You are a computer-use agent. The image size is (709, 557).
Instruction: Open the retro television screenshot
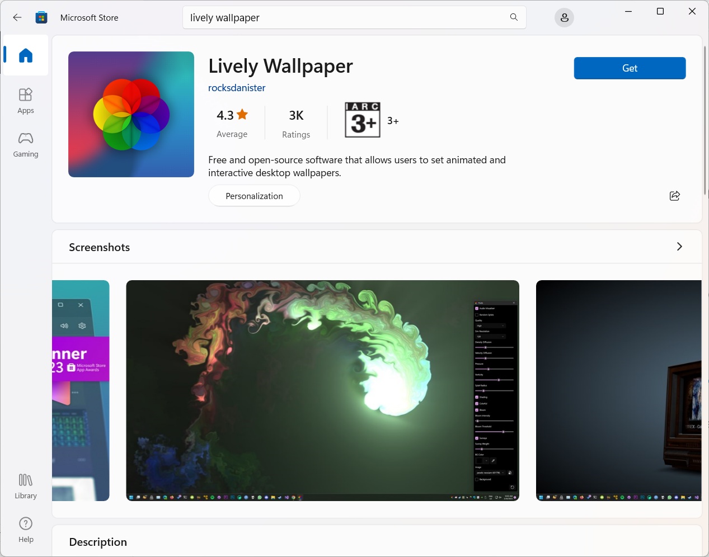tap(618, 390)
